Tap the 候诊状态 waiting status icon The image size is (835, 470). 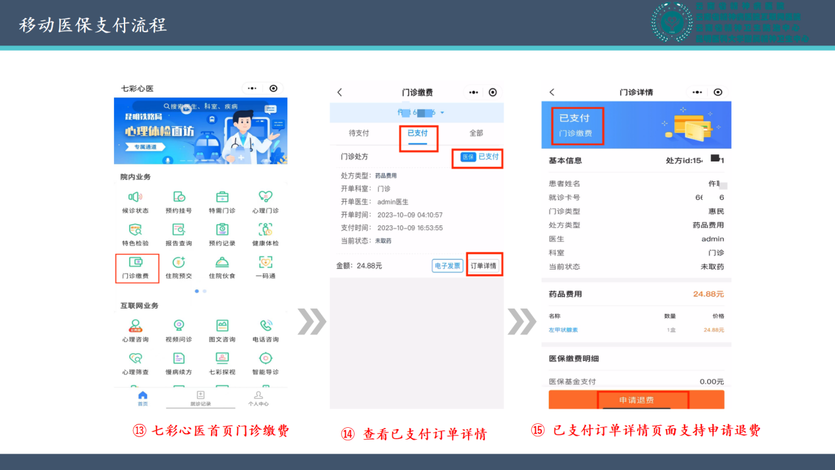pyautogui.click(x=135, y=202)
